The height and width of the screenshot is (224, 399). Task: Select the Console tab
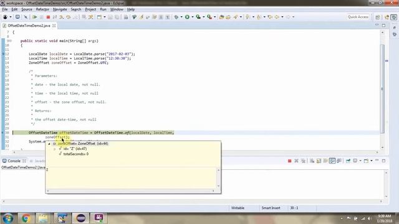14,161
